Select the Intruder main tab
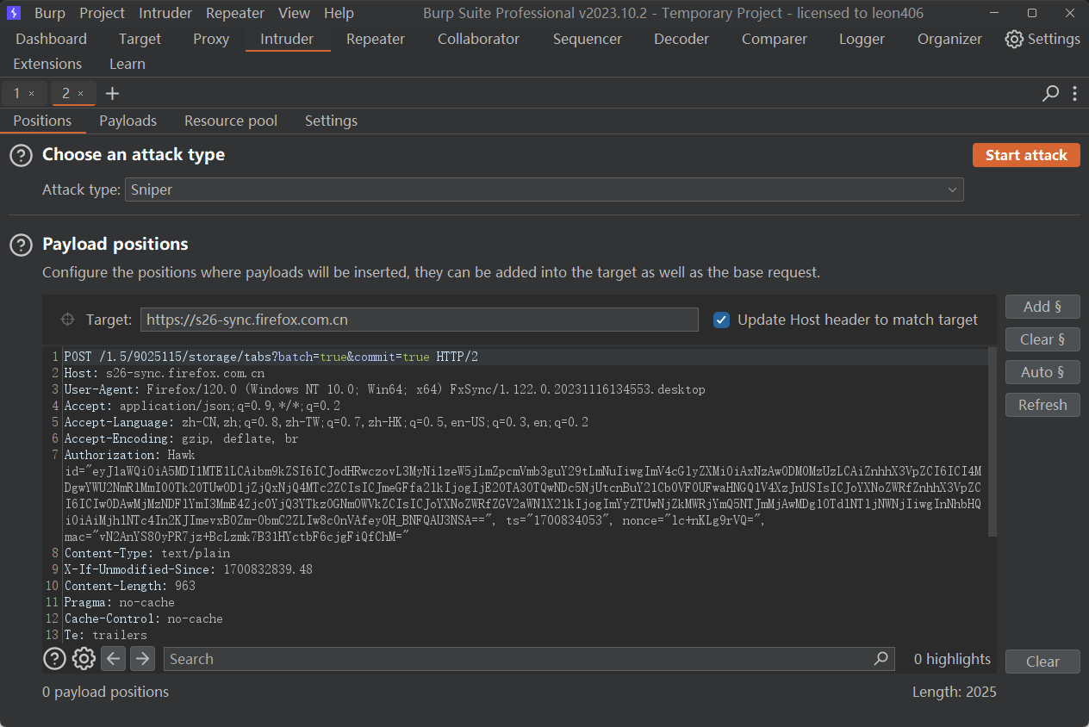This screenshot has width=1089, height=727. point(287,39)
